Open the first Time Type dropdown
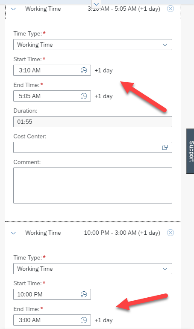 pyautogui.click(x=93, y=45)
